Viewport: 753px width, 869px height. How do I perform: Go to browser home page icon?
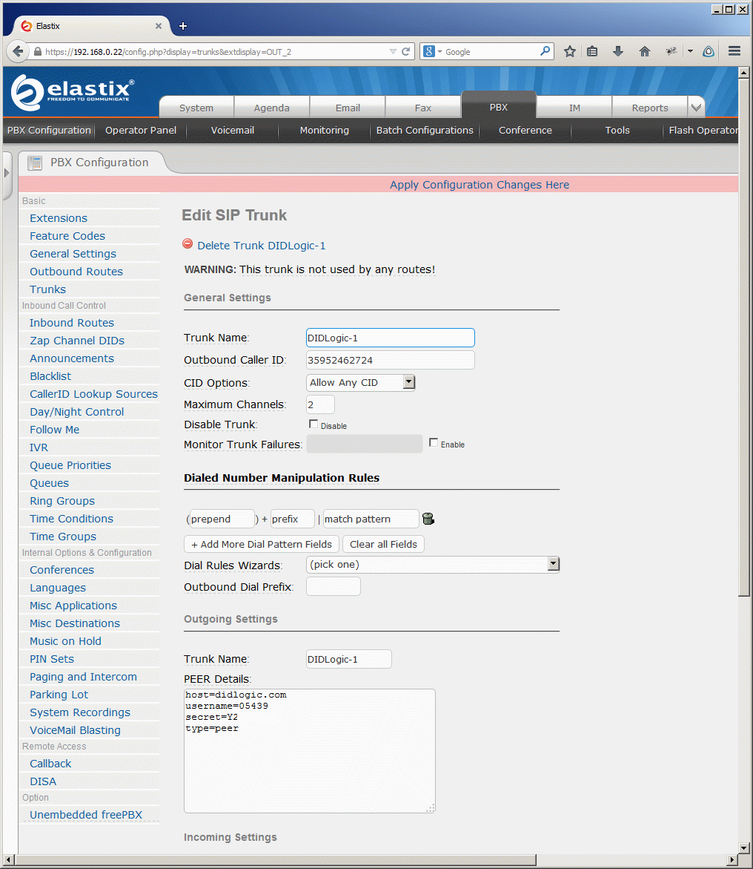pyautogui.click(x=645, y=51)
